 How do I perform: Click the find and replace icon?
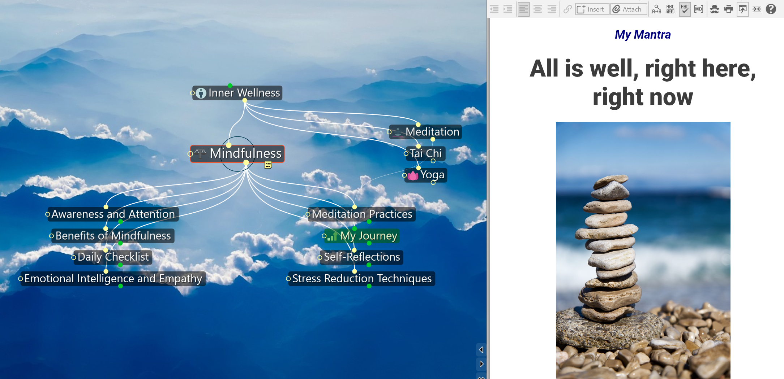(x=656, y=9)
